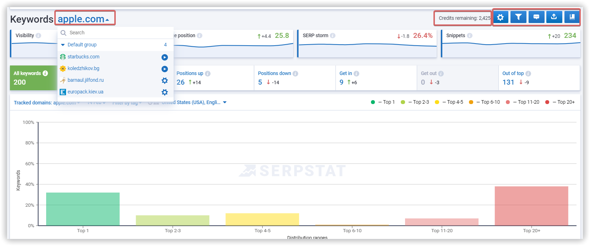The width and height of the screenshot is (590, 246).
Task: Click the Top 20+ chart bar
Action: [531, 206]
